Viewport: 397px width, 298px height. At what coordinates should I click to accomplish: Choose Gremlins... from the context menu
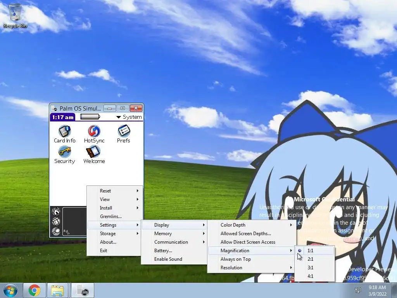[114, 217]
